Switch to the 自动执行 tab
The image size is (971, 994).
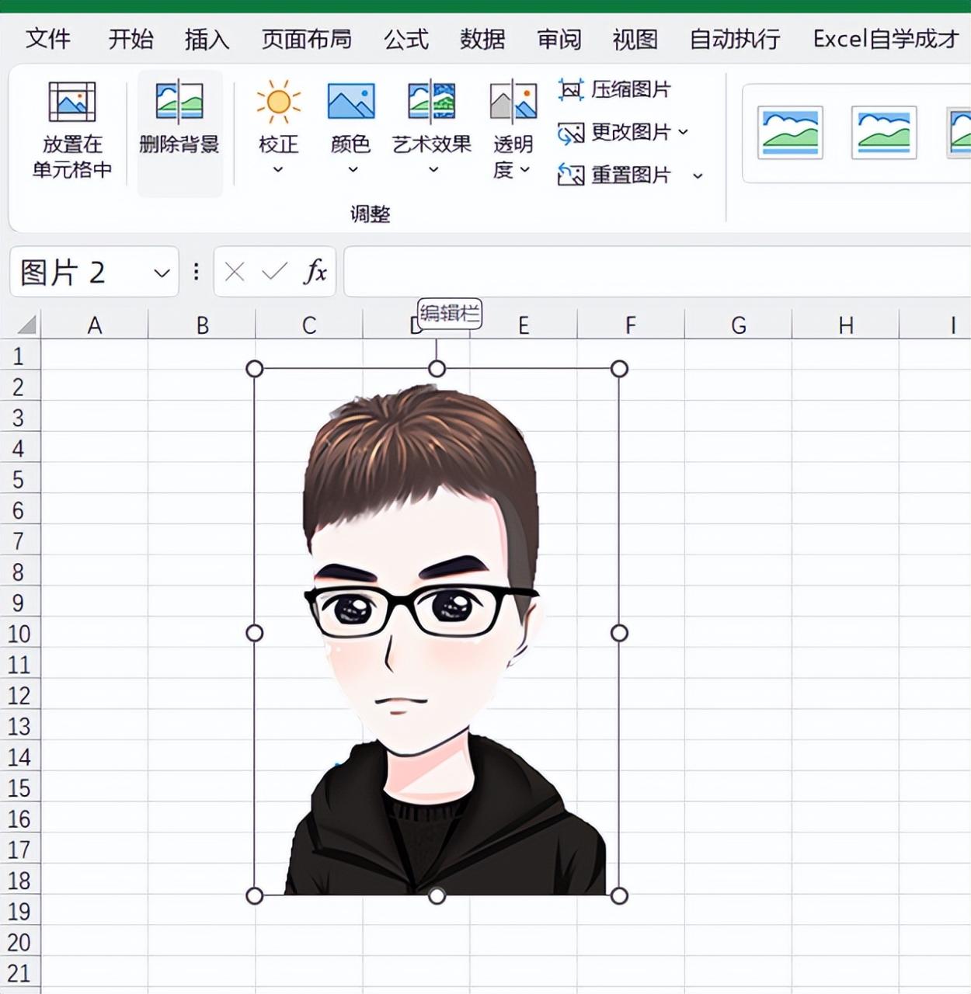click(735, 39)
